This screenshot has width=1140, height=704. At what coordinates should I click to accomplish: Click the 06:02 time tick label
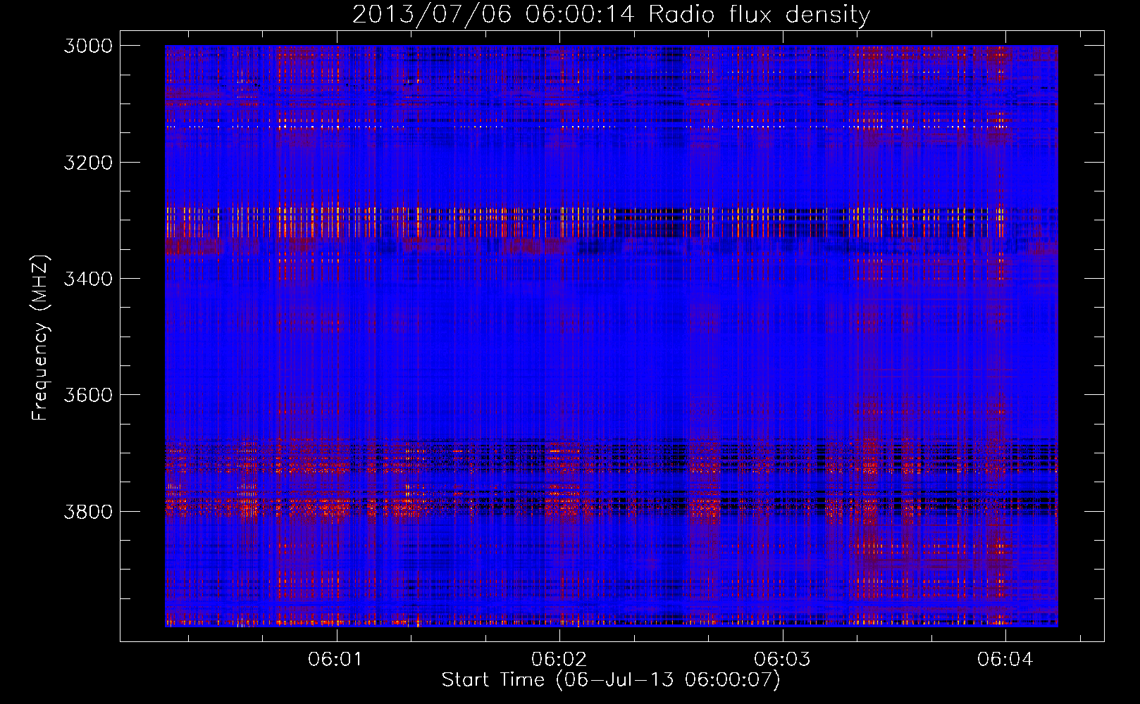(x=559, y=659)
